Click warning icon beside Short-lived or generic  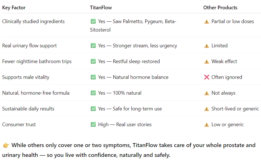tap(206, 109)
